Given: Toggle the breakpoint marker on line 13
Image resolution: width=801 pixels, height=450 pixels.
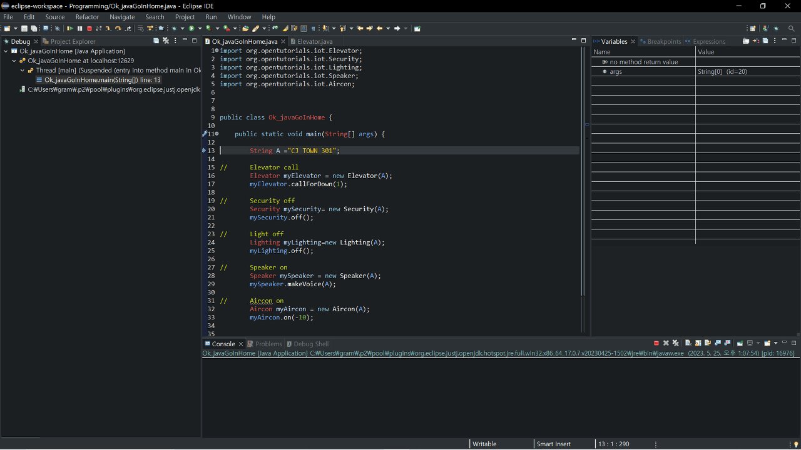Looking at the screenshot, I should [205, 151].
